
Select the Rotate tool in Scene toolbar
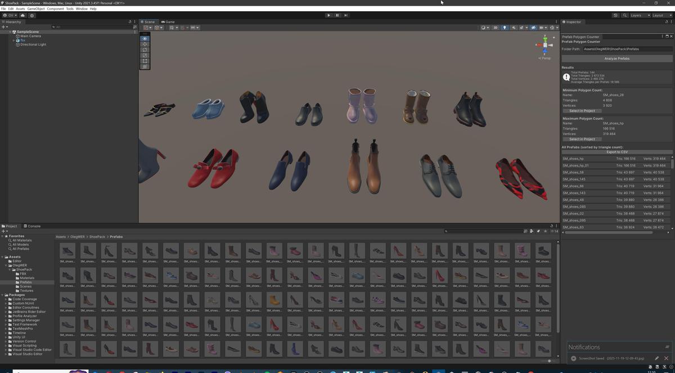(x=145, y=50)
